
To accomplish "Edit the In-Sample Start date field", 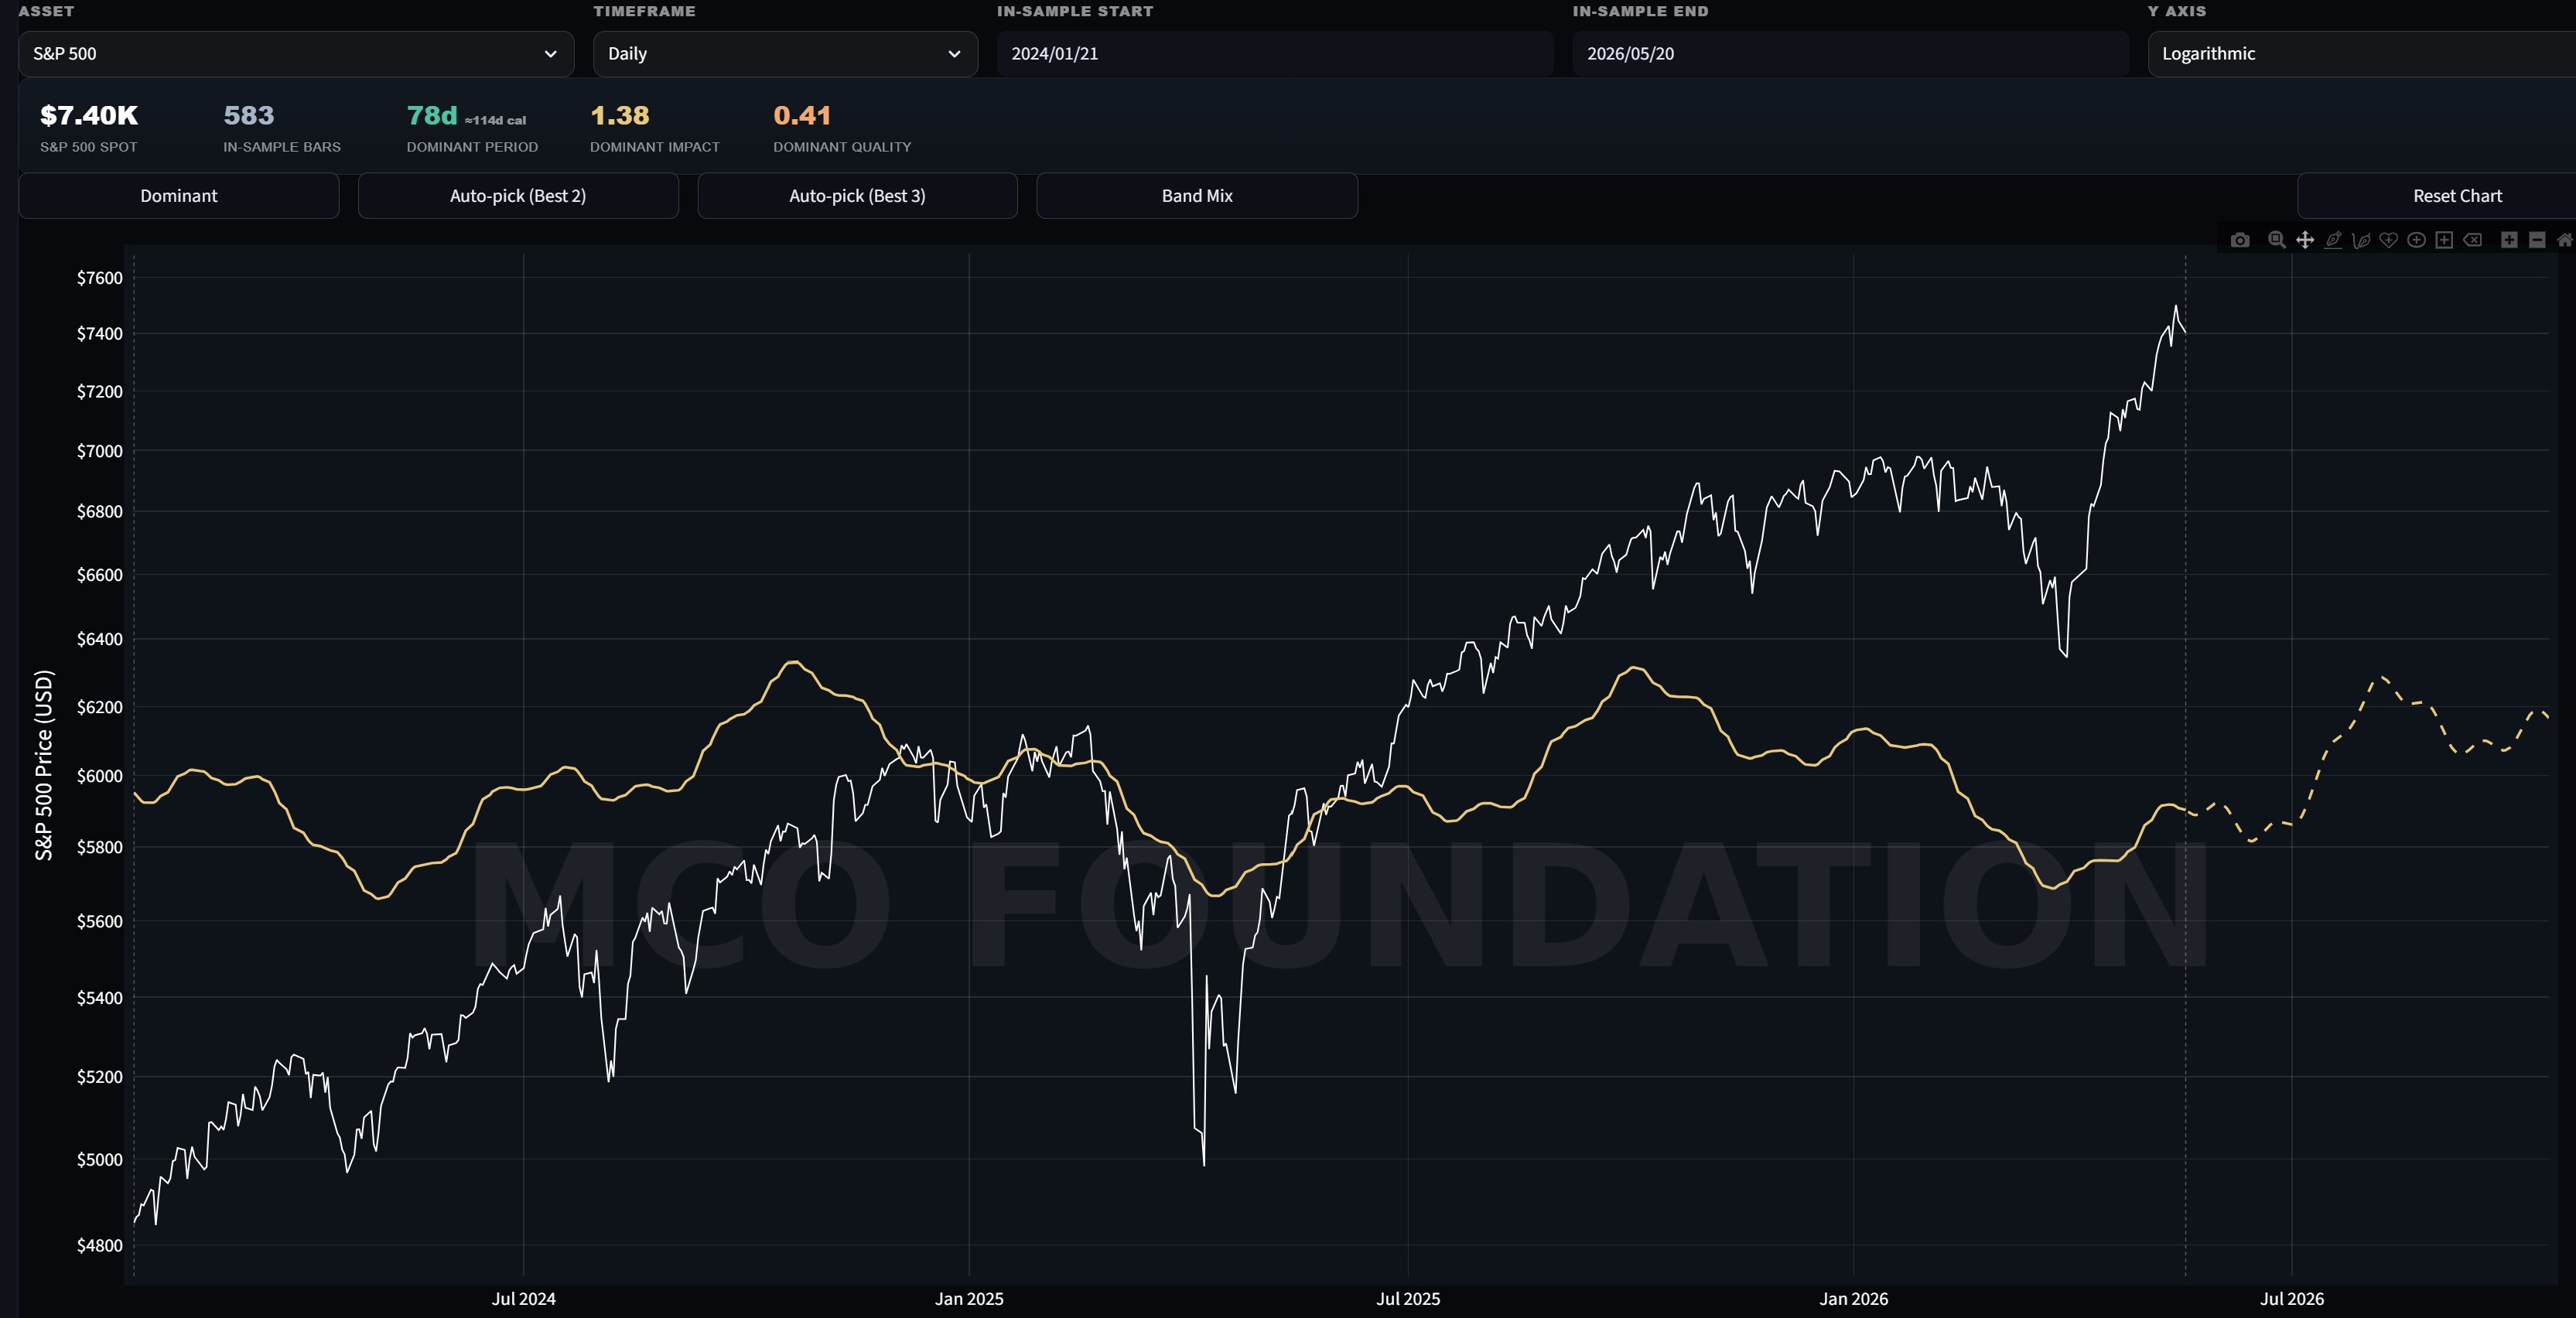I will pyautogui.click(x=1275, y=54).
